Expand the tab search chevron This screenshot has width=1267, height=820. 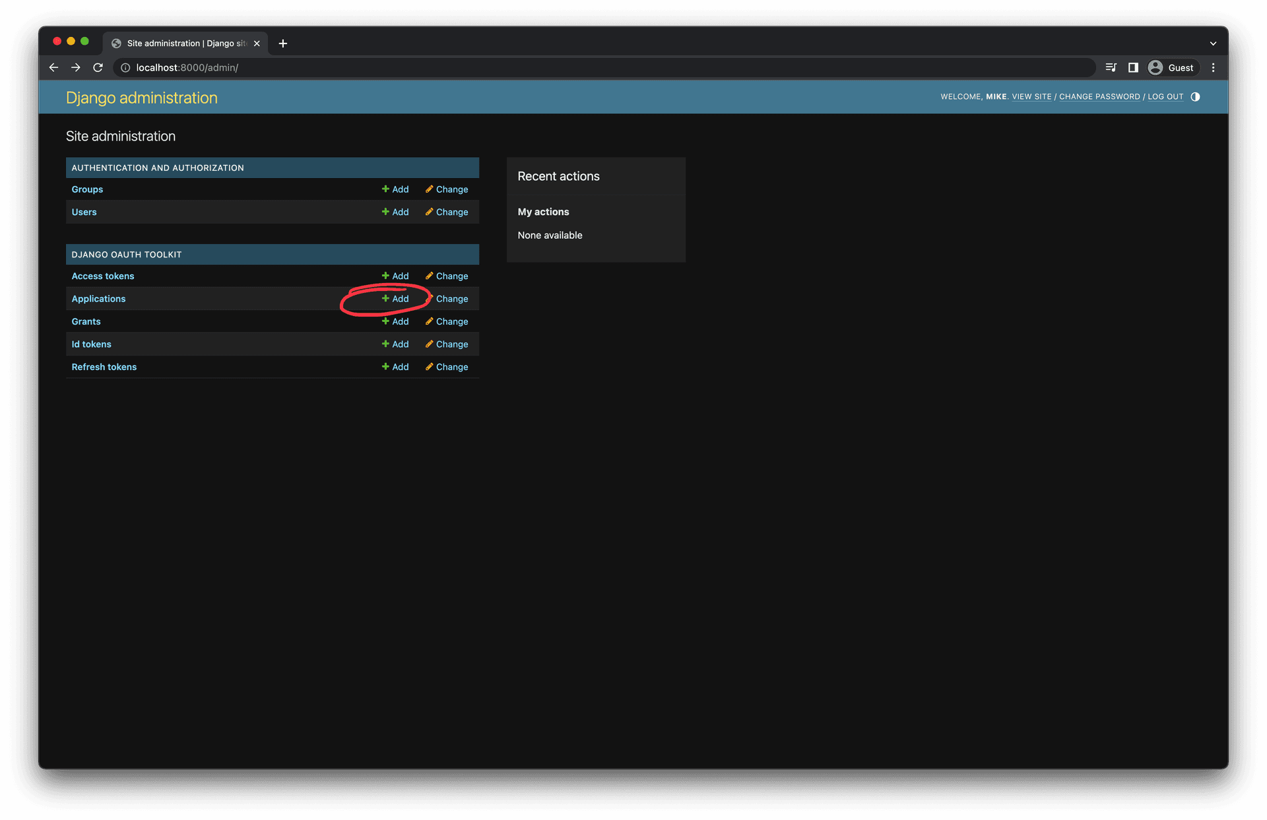click(1213, 44)
